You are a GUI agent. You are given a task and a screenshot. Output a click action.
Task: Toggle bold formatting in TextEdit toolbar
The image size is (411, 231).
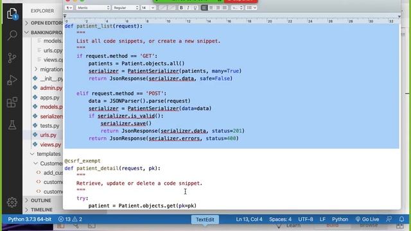(x=181, y=8)
